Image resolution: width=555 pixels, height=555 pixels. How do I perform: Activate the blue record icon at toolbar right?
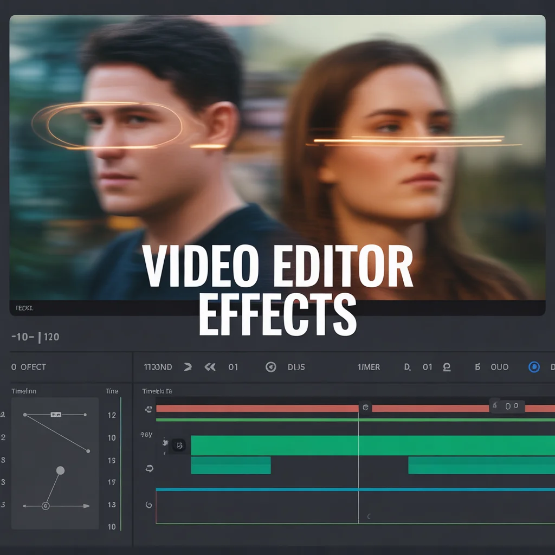tap(534, 367)
